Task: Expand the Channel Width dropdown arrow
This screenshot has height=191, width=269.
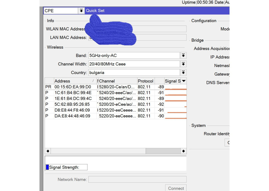Action: pos(183,64)
